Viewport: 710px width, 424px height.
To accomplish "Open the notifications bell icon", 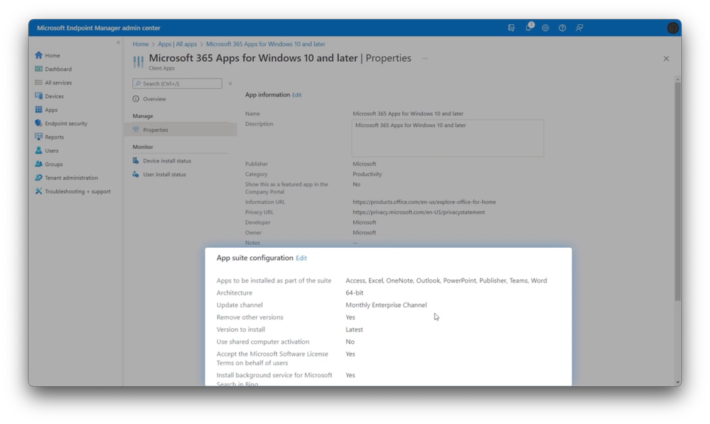I will click(529, 28).
